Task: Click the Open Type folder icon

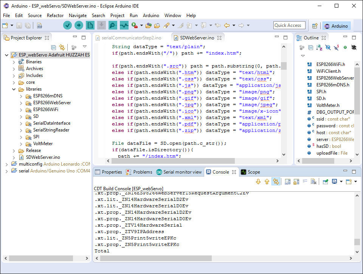Action: tap(148, 25)
